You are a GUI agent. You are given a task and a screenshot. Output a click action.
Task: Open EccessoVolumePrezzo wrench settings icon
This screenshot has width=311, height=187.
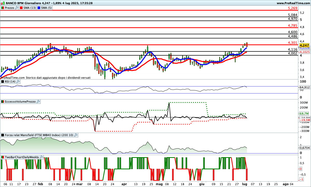38,102
